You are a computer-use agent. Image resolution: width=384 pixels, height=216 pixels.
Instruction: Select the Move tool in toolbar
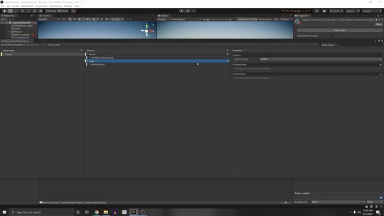pos(11,11)
